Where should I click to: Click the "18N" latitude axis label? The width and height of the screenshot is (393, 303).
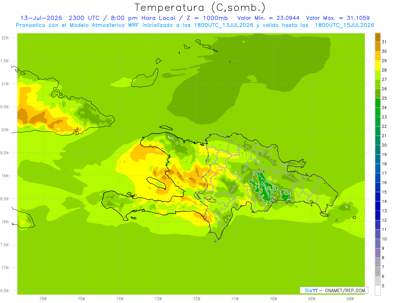[5, 222]
